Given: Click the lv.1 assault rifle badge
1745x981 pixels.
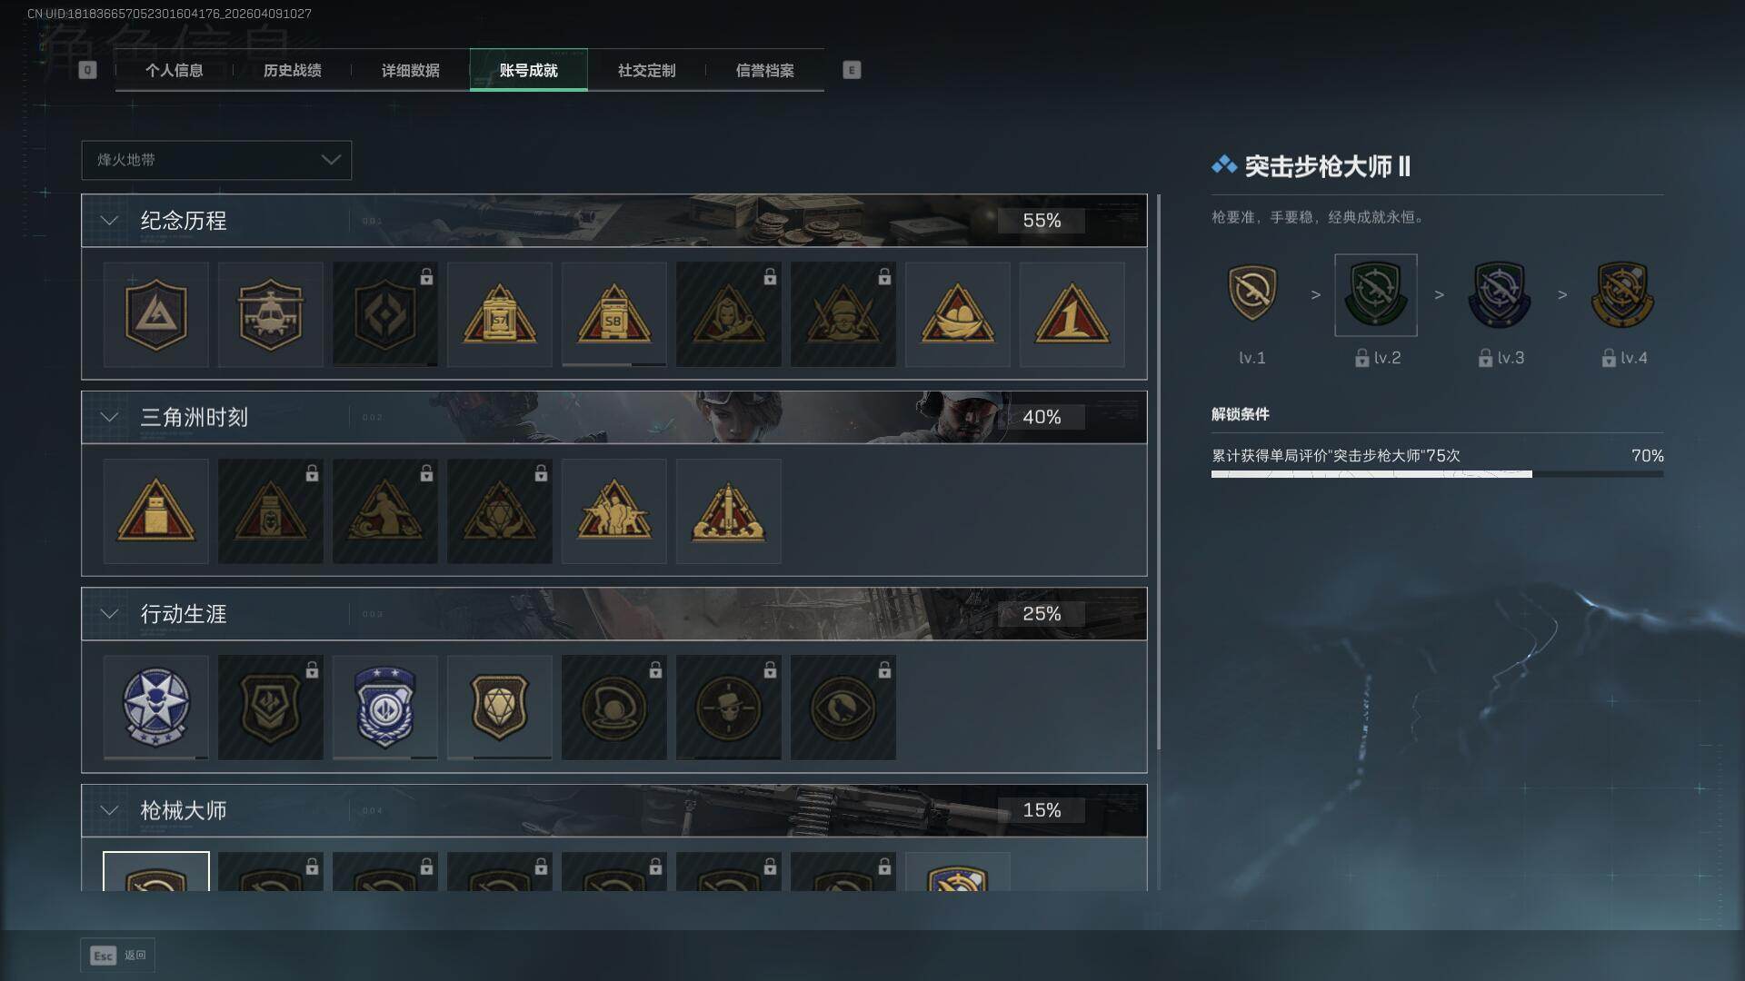Looking at the screenshot, I should pos(1252,294).
